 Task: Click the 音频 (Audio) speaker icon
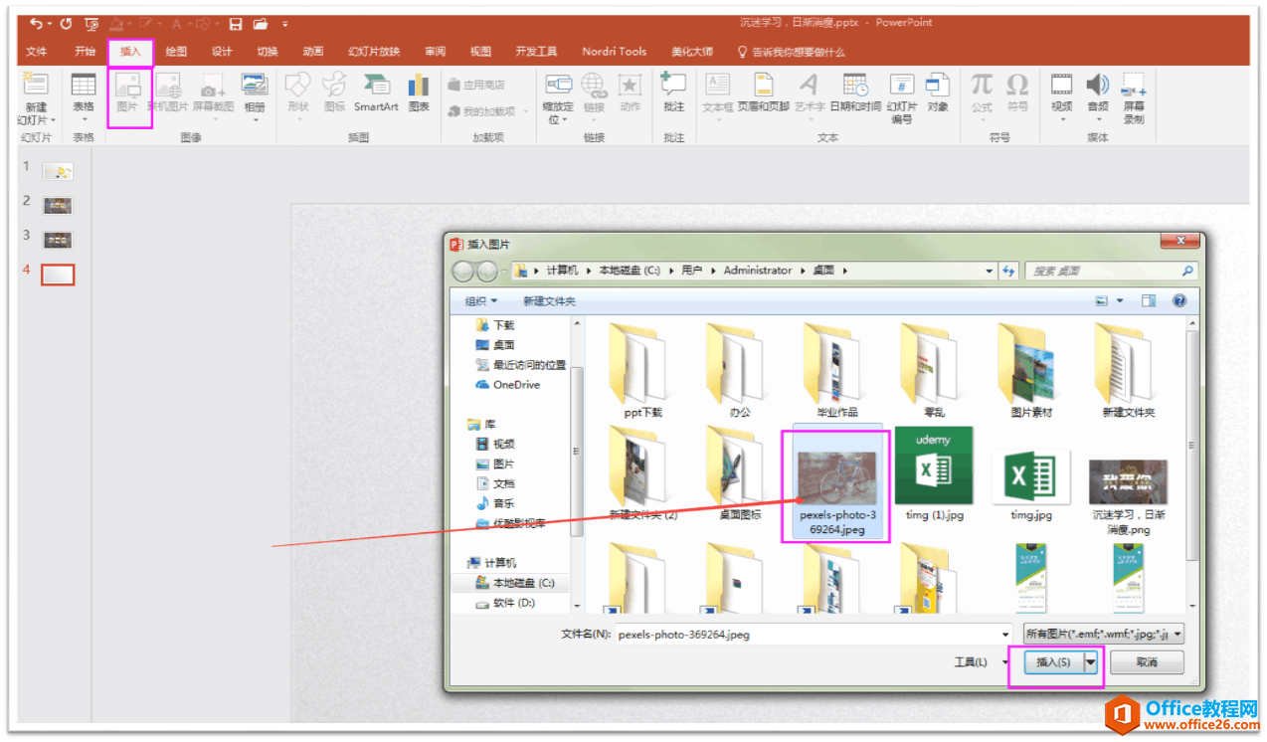(x=1097, y=92)
